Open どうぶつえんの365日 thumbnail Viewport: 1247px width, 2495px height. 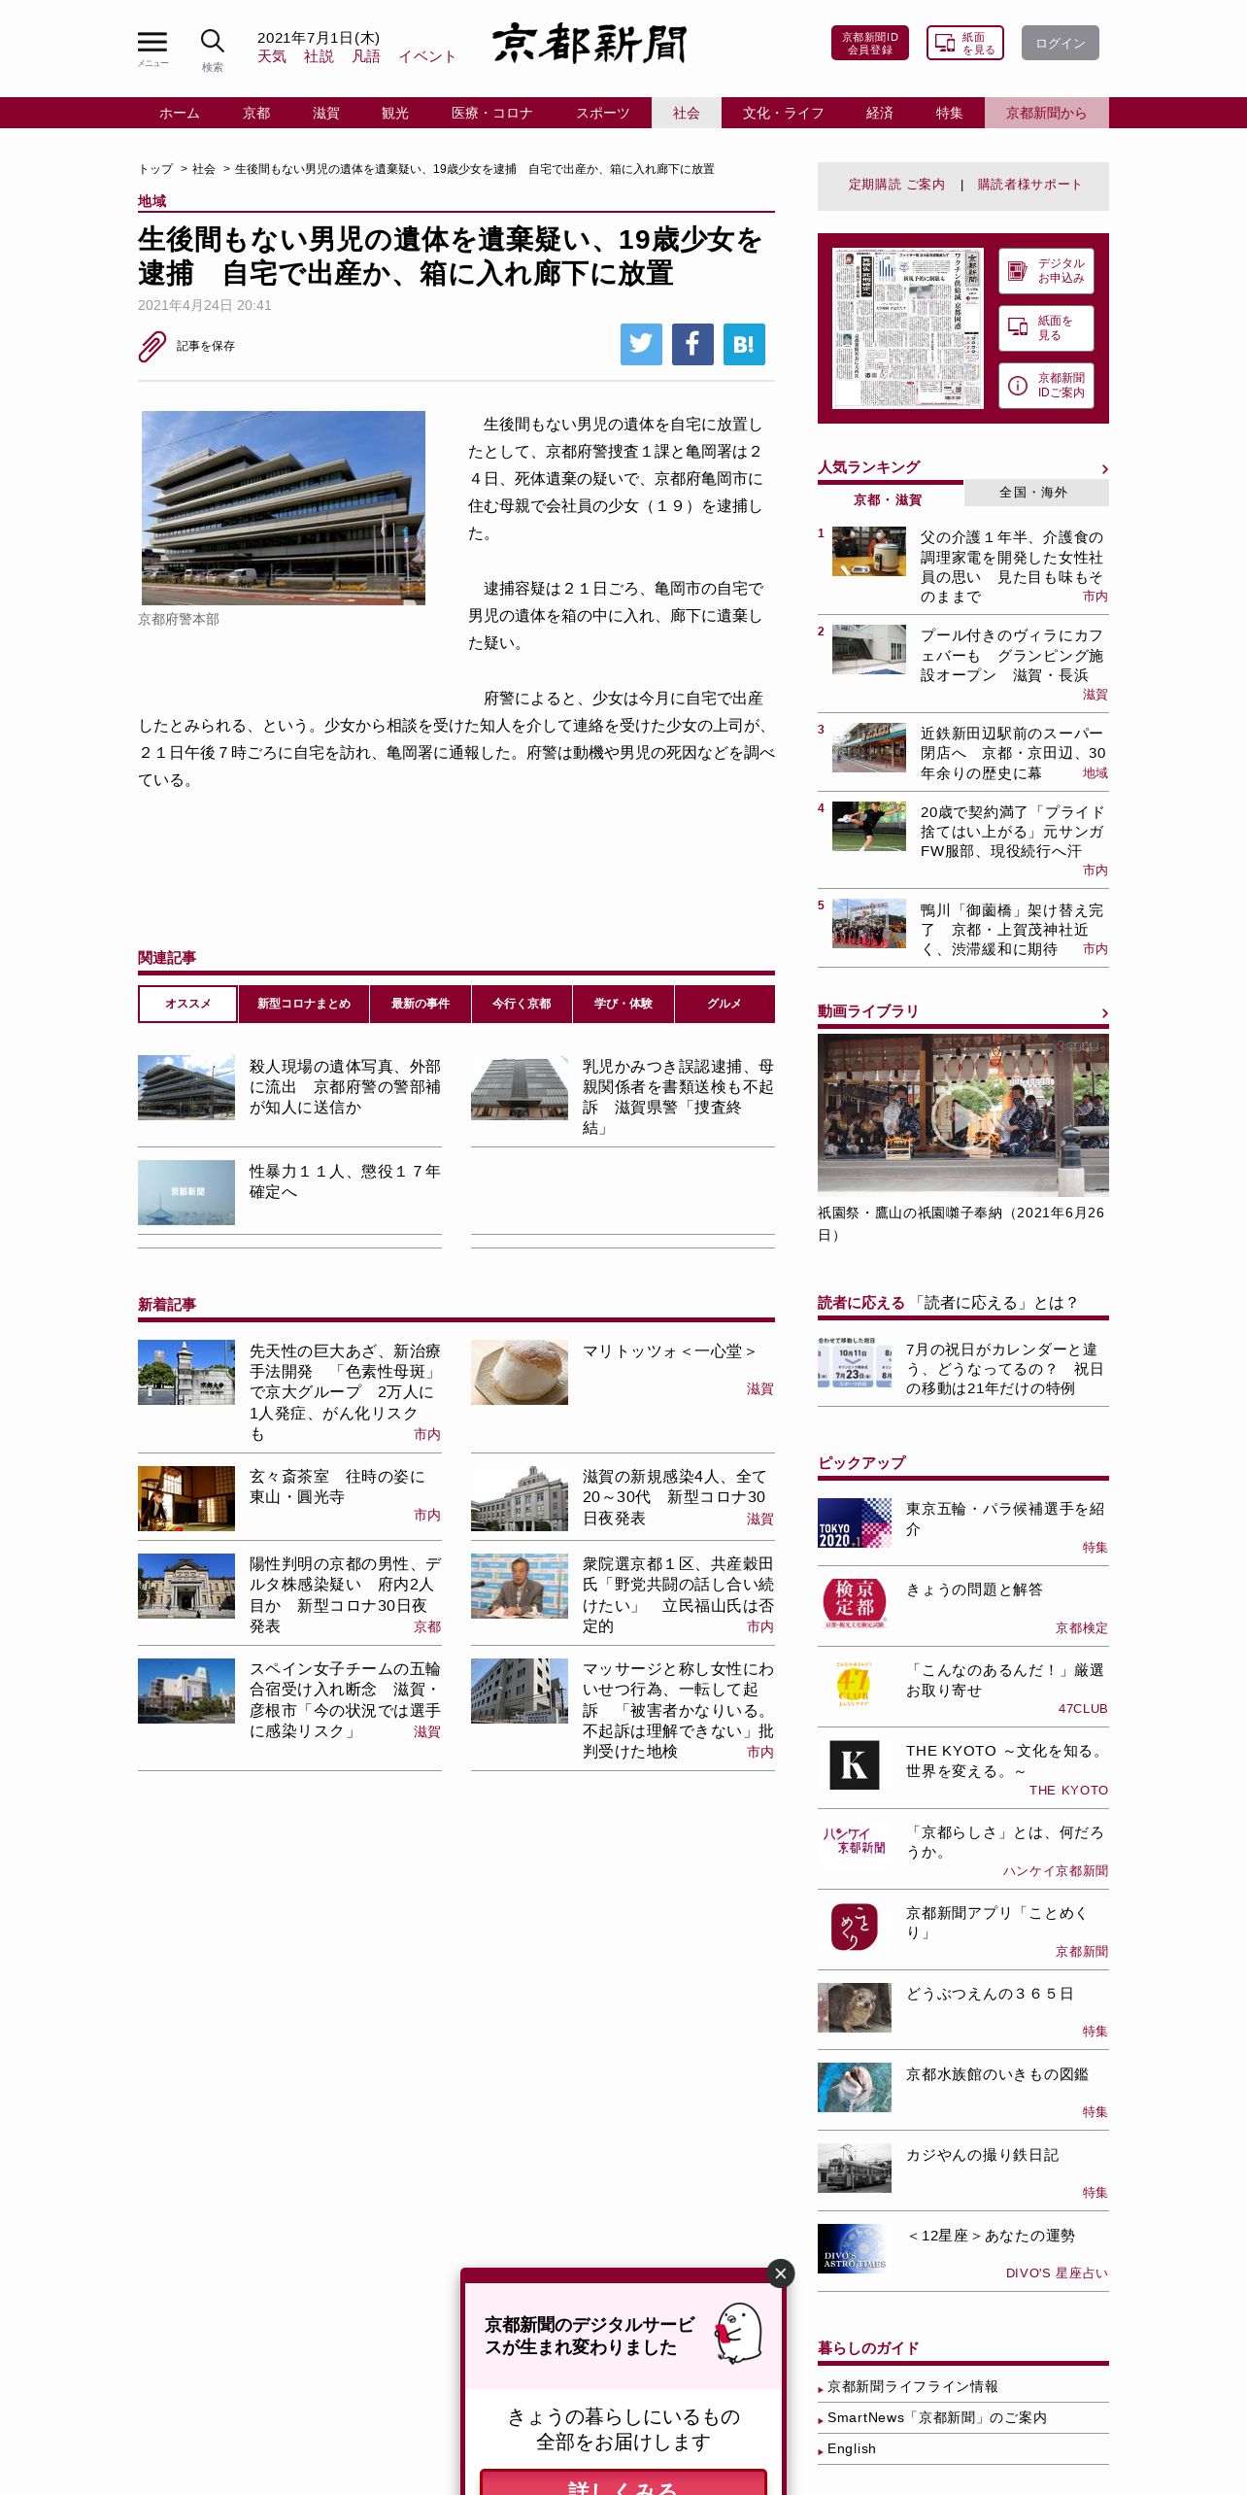coord(855,2007)
